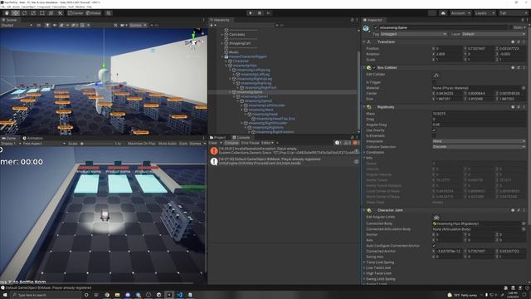This screenshot has height=299, width=531.
Task: Click the Edit Collider button icon
Action: click(x=436, y=75)
